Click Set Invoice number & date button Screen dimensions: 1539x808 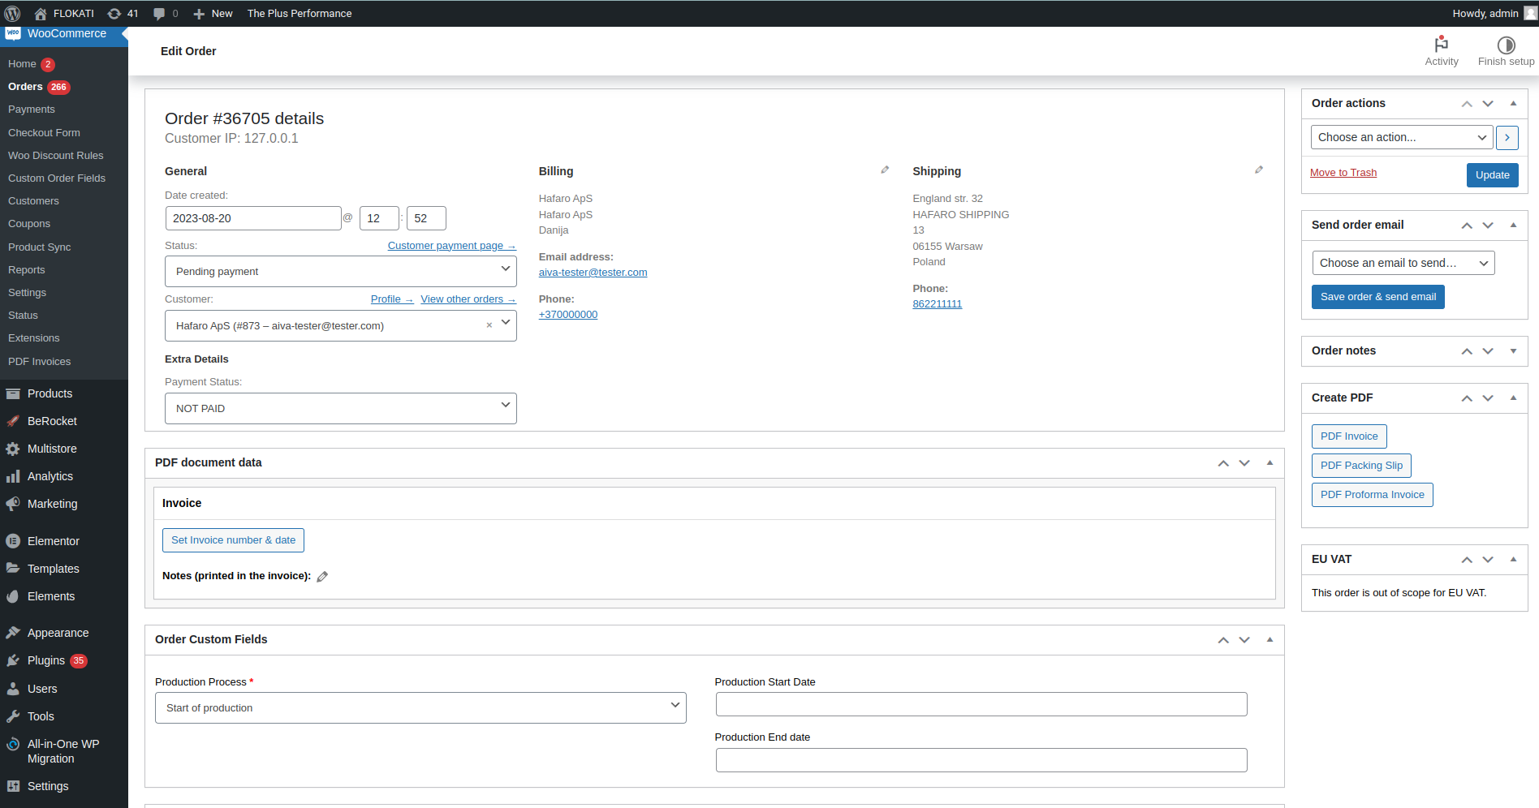pos(233,540)
